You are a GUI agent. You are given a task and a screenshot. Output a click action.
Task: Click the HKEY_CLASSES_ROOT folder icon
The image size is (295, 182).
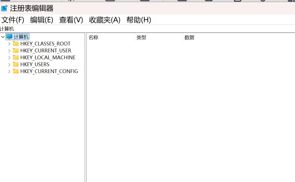tap(16, 44)
